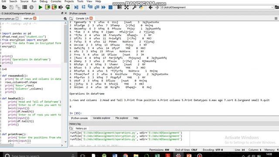This screenshot has width=279, height=157.
Task: Close the editor pane
Action: pyautogui.click(x=66, y=14)
